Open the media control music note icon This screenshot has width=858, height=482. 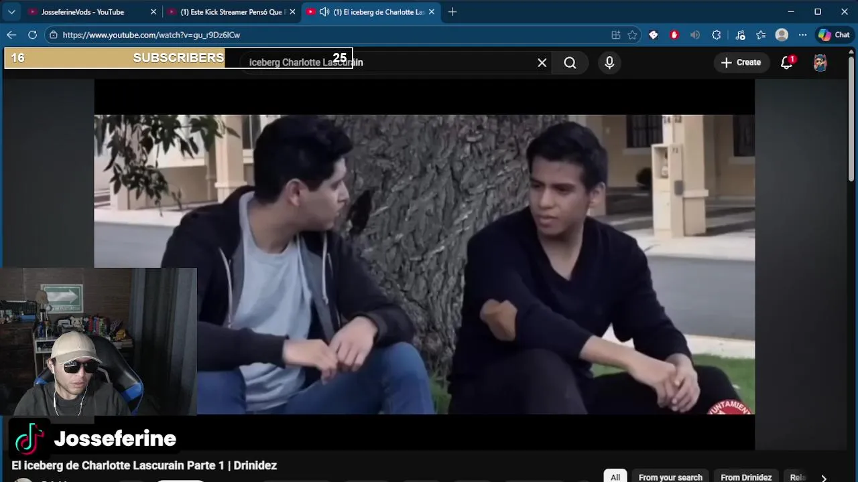(x=740, y=35)
